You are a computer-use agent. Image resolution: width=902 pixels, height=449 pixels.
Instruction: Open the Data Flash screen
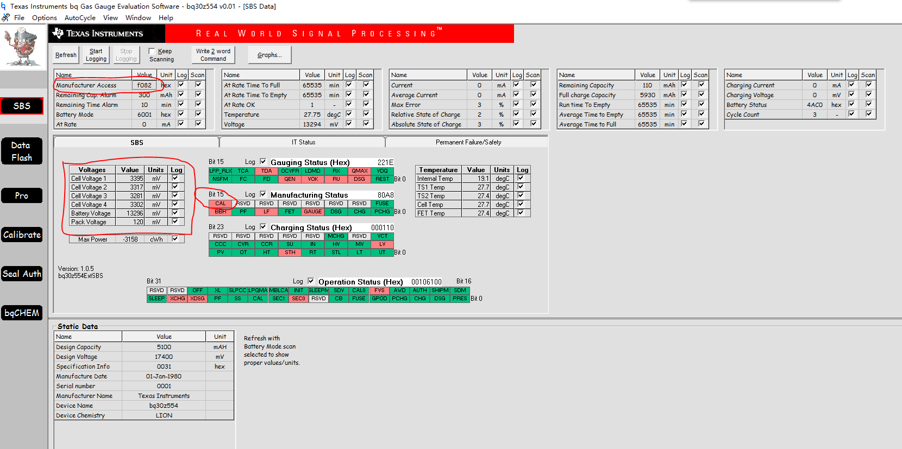pyautogui.click(x=22, y=151)
